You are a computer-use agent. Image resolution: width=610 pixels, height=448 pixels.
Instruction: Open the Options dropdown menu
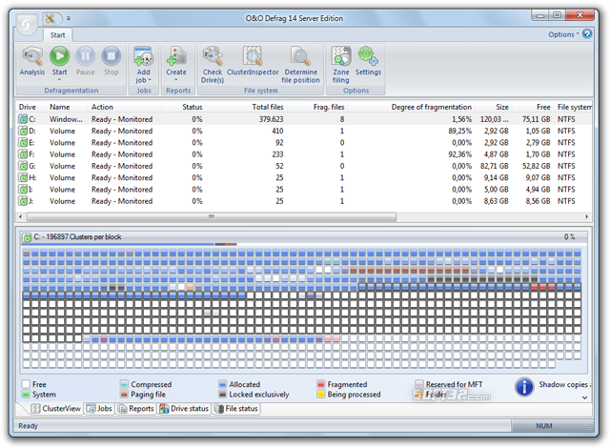click(x=563, y=34)
